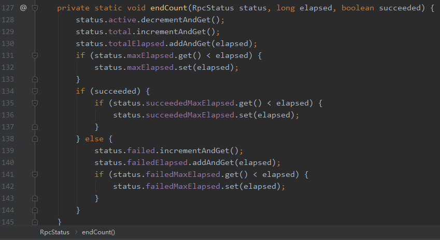Image resolution: width=440 pixels, height=240 pixels.
Task: Click succeeded condition on line 134
Action: point(116,91)
